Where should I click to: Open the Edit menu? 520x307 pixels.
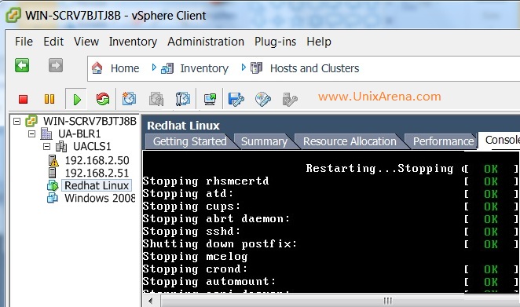click(53, 42)
